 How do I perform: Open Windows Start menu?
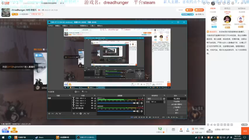[x=3, y=138]
